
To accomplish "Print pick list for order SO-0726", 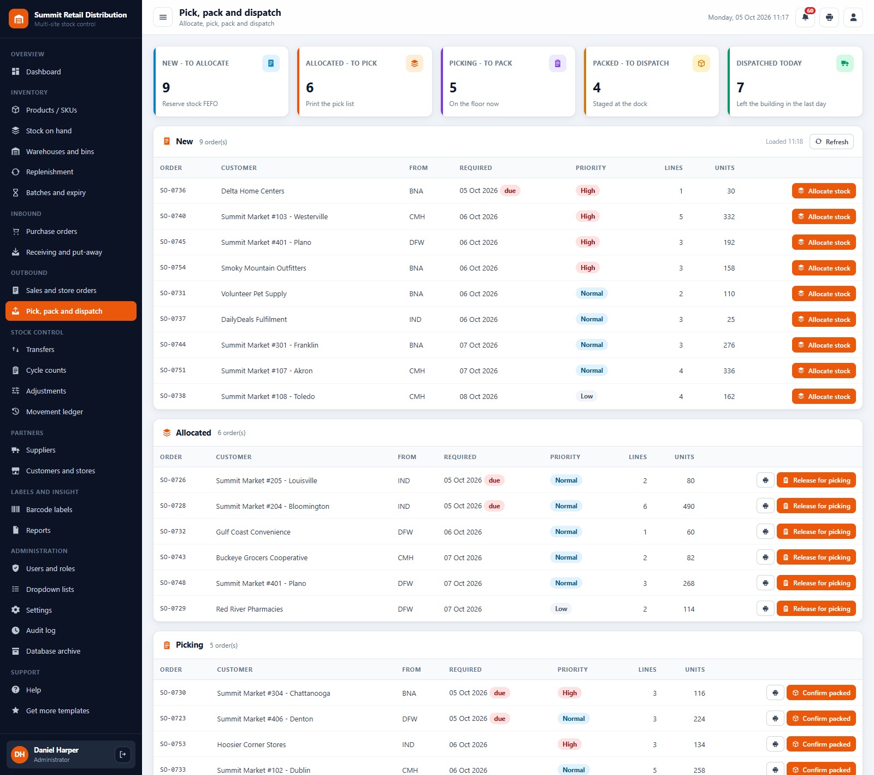I will pos(765,480).
